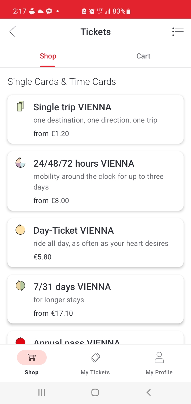Screen dimensions: 191x404
Task: Open My Profile from the person icon
Action: (x=159, y=357)
